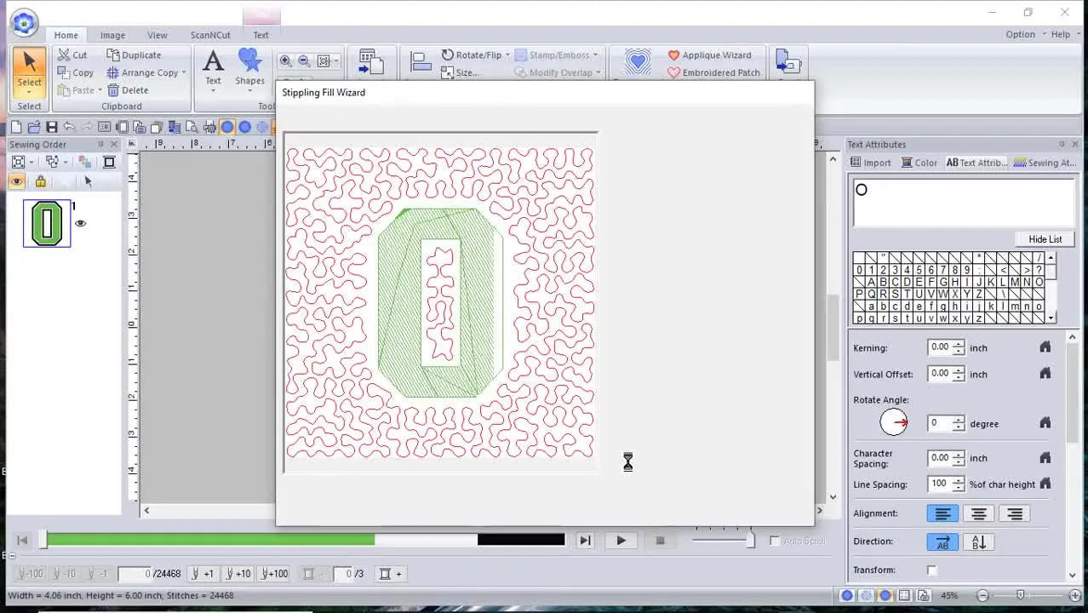
Task: Click the lock icon in Sewing Order
Action: (x=40, y=181)
